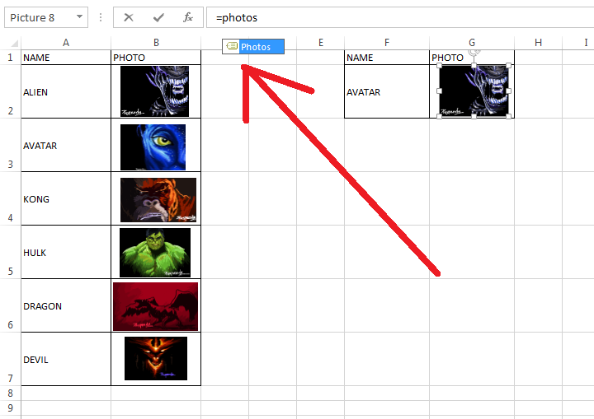Screen dimensions: 594x419
Task: Click the Devil face photo
Action: click(156, 358)
